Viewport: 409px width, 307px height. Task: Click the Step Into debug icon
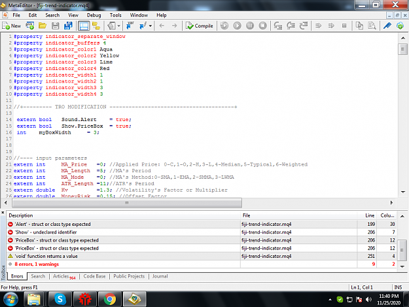278,26
